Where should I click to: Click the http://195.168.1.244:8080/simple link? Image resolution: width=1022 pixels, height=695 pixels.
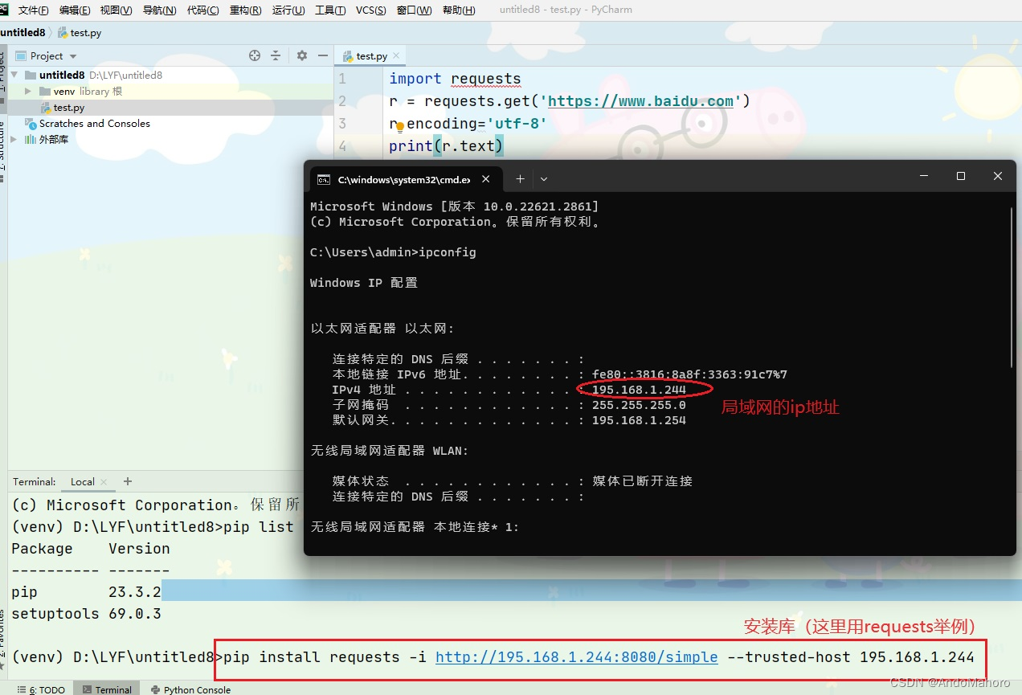tap(575, 657)
